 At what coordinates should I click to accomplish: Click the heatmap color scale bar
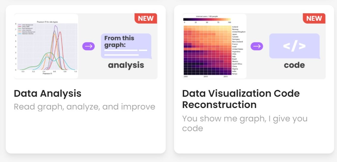click(x=207, y=19)
